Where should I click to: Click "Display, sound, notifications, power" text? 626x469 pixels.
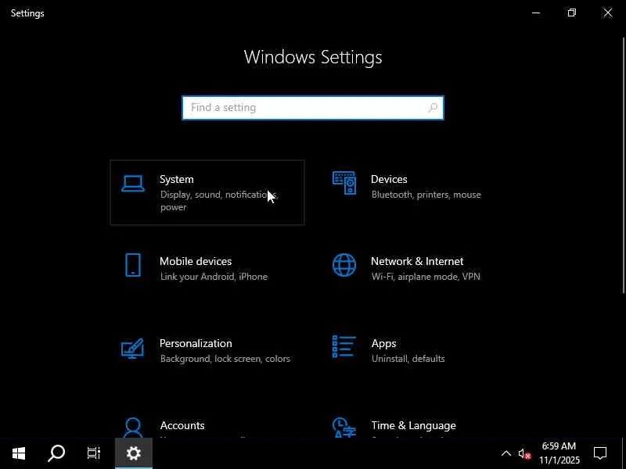(x=219, y=201)
